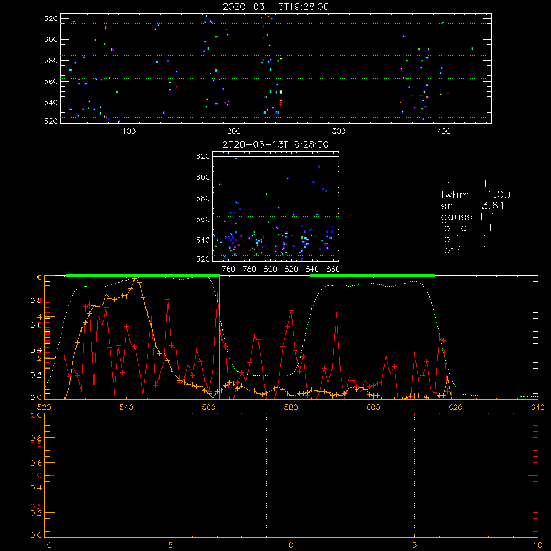
Task: Click the middle plot's title 2020-03-13T19:28:00
Action: [276, 144]
